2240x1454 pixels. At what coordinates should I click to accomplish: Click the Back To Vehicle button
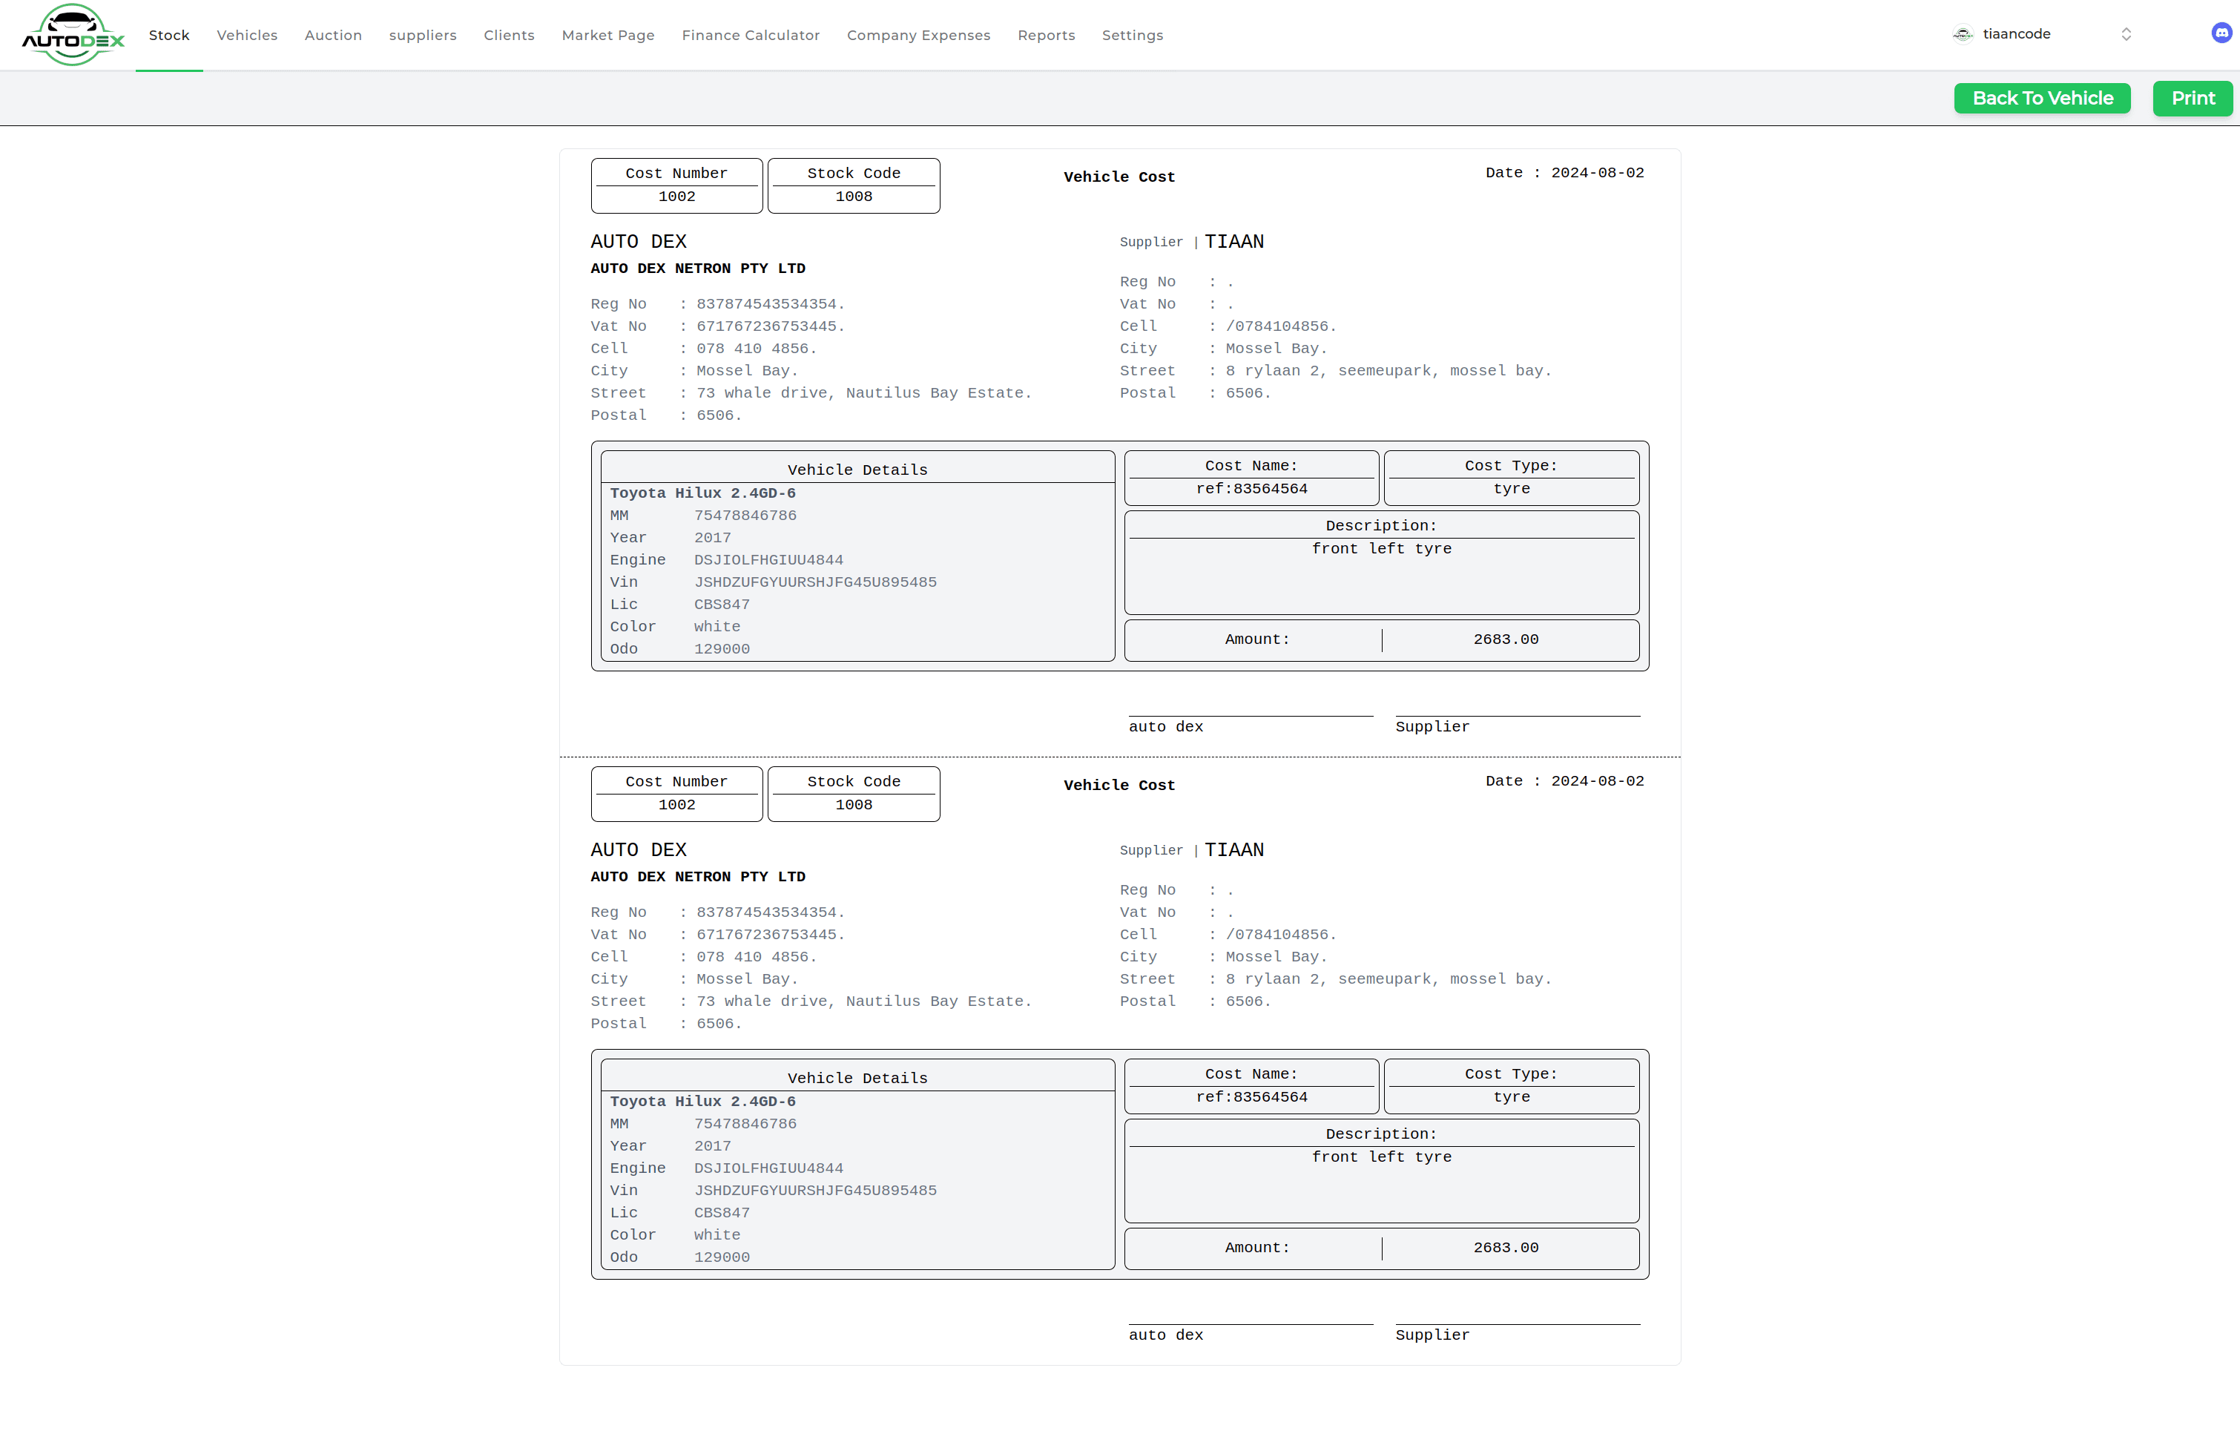tap(2043, 98)
